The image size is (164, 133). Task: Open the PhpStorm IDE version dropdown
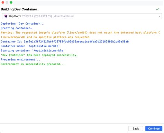[x=82, y=16]
